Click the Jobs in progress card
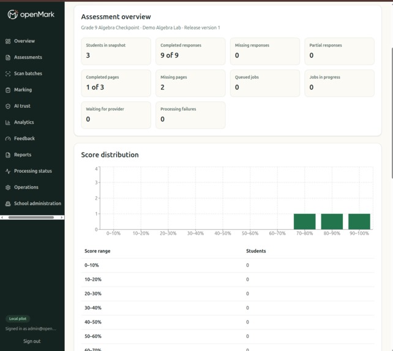Image resolution: width=393 pixels, height=351 pixels. tap(339, 83)
